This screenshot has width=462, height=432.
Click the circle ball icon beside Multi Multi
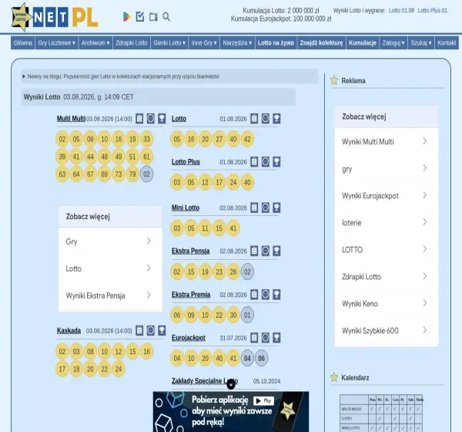pyautogui.click(x=151, y=119)
